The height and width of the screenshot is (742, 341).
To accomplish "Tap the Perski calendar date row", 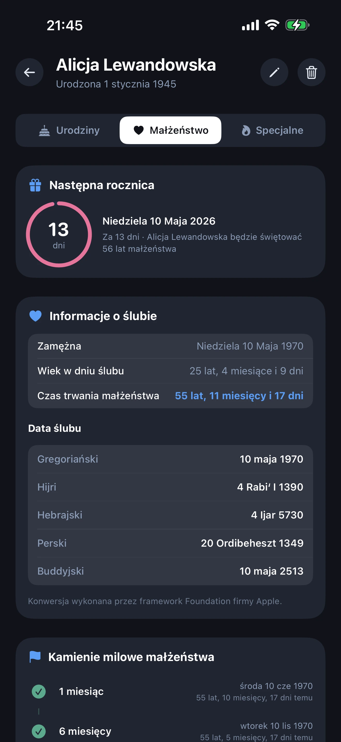I will [170, 543].
